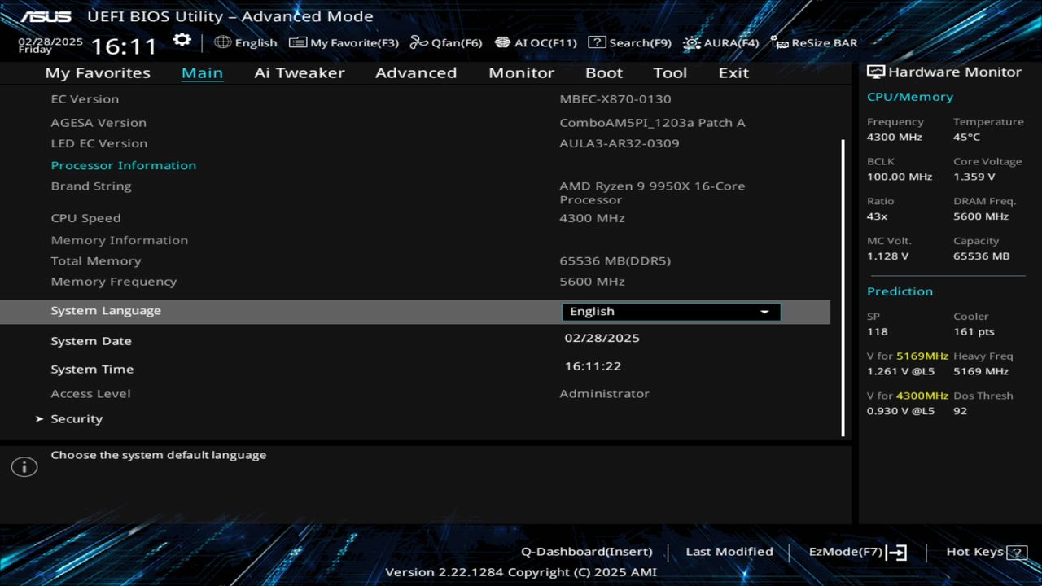This screenshot has height=586, width=1042.
Task: Click CPU Speed 4300 MHz value
Action: [592, 218]
